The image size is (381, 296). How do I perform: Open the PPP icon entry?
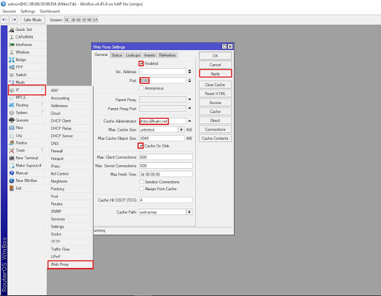[x=11, y=67]
